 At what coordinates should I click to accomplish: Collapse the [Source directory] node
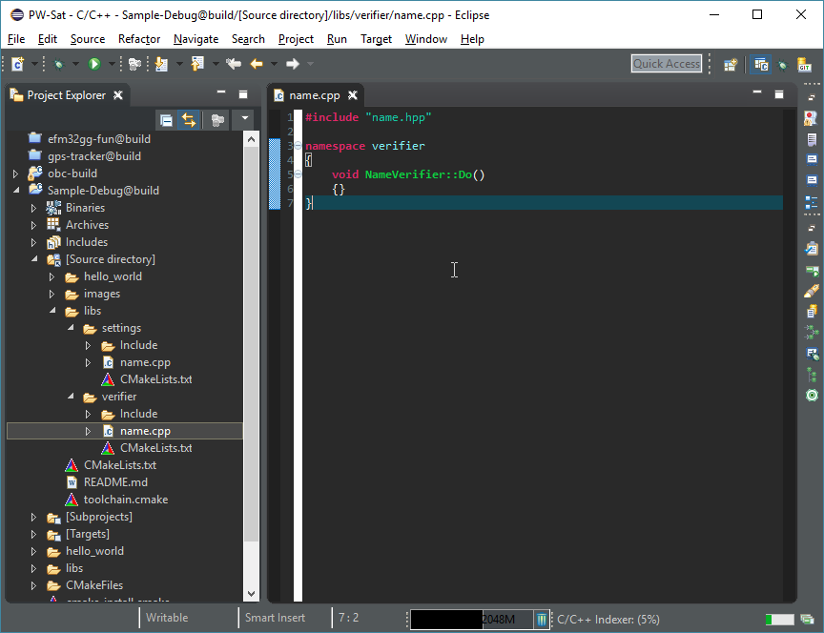click(x=34, y=259)
